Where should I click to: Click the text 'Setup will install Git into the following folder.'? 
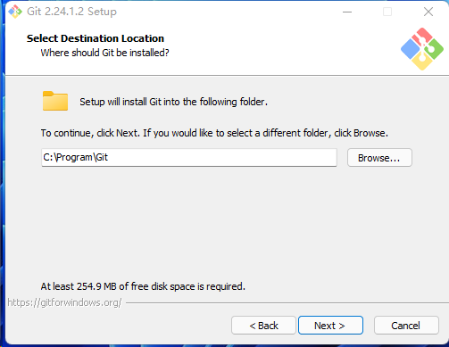coord(173,102)
